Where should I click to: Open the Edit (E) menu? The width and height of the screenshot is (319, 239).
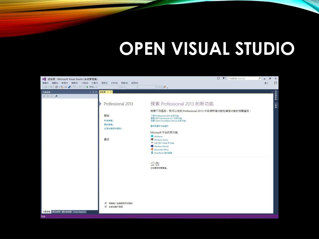tap(55, 83)
